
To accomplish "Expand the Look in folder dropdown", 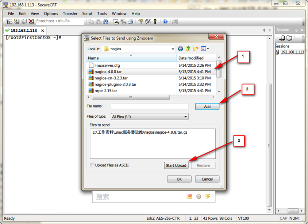I will coord(173,49).
